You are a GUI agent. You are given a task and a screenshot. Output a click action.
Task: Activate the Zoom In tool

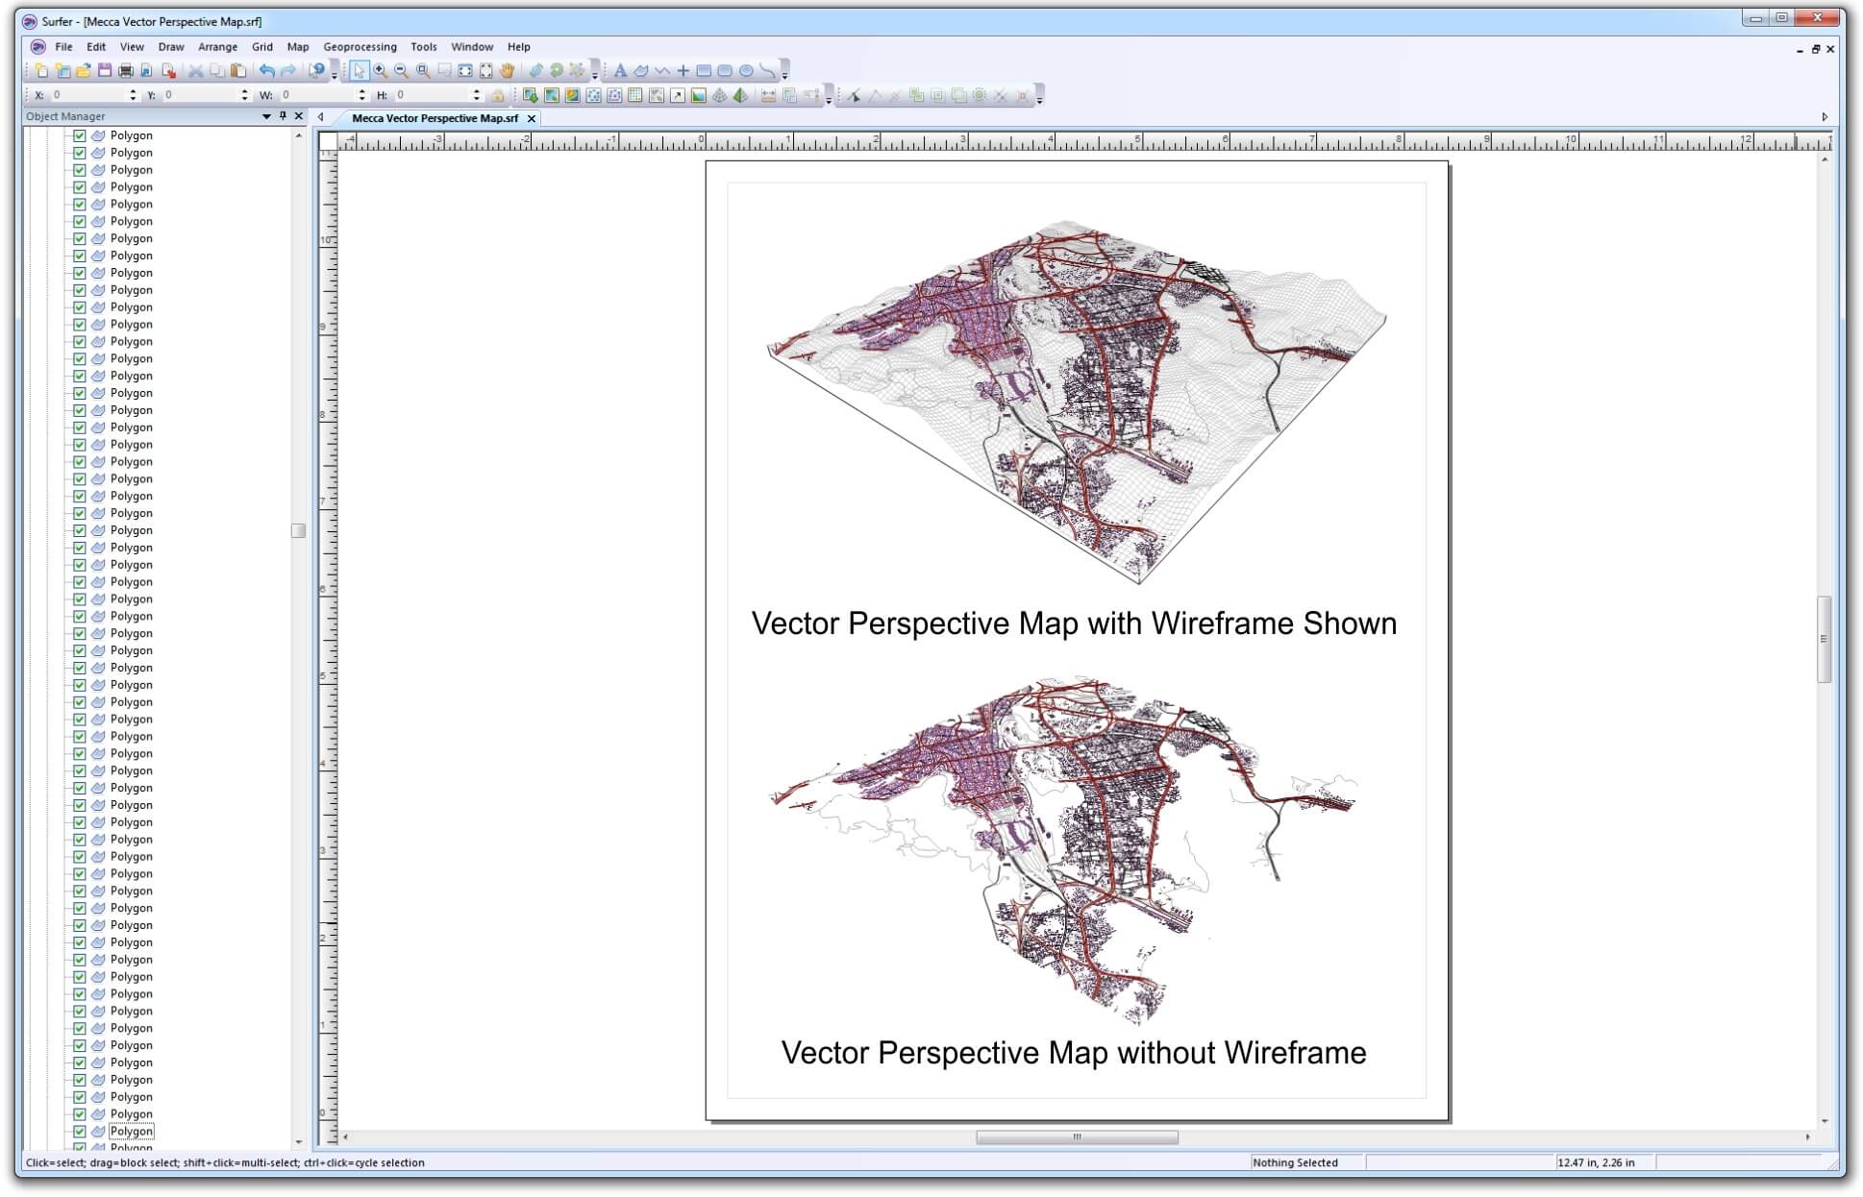380,71
